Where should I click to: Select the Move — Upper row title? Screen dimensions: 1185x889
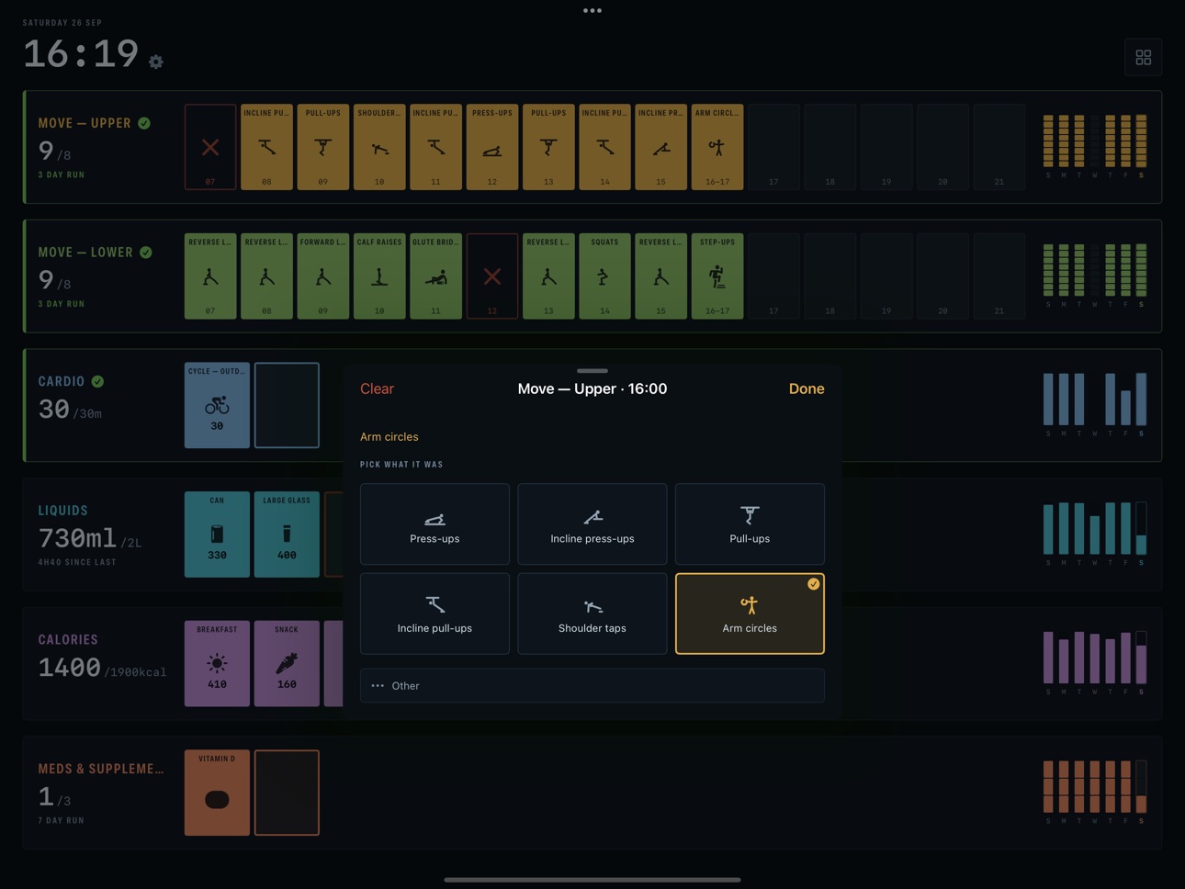click(85, 123)
